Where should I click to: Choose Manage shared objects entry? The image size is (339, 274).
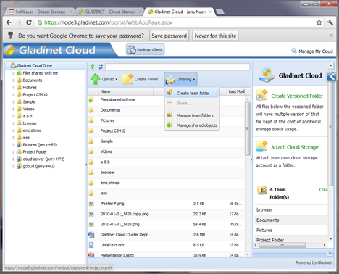(192, 125)
